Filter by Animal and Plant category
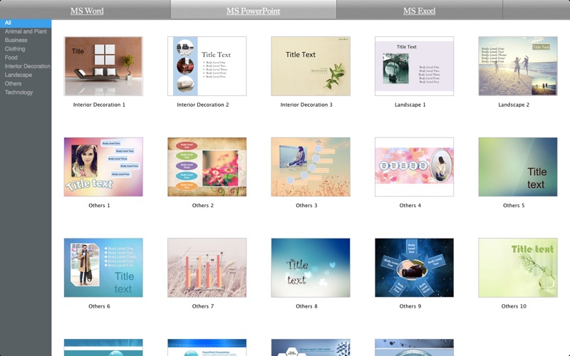Screen dimensions: 570x356 (x=26, y=31)
